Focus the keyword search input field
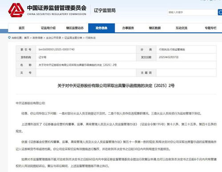222x172 pixels. pos(193,12)
